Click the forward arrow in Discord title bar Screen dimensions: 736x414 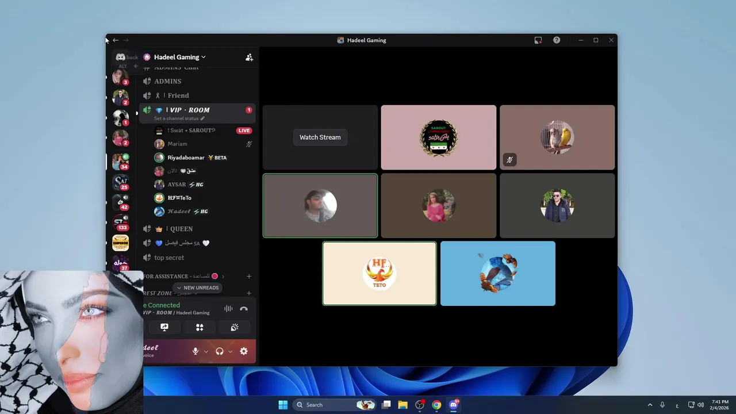pyautogui.click(x=126, y=40)
